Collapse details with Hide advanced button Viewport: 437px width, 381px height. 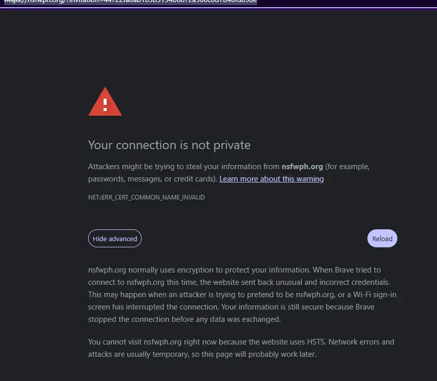(115, 239)
